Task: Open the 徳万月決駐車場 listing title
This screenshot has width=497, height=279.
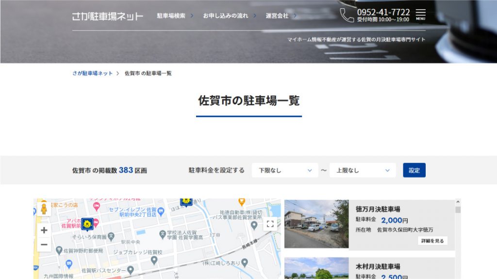Action: pos(378,209)
